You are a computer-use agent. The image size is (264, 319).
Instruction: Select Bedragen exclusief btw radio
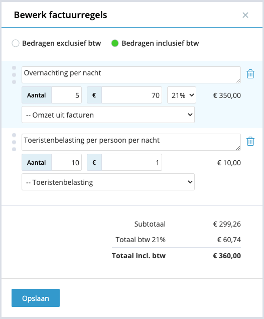(x=16, y=43)
